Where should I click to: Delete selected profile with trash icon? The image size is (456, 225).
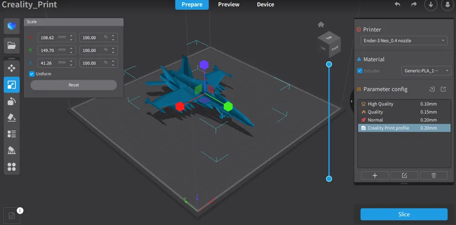[434, 175]
